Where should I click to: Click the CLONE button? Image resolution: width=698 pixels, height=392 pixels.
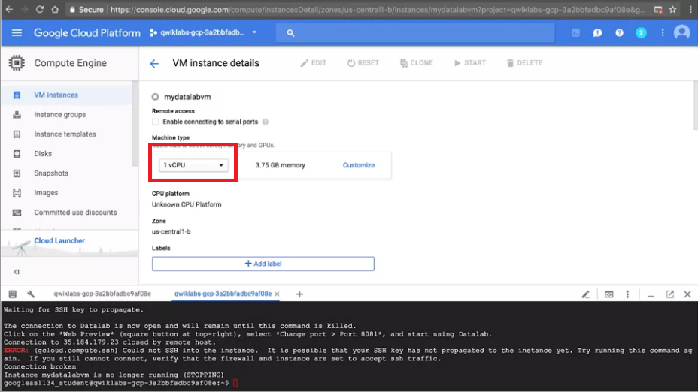416,63
